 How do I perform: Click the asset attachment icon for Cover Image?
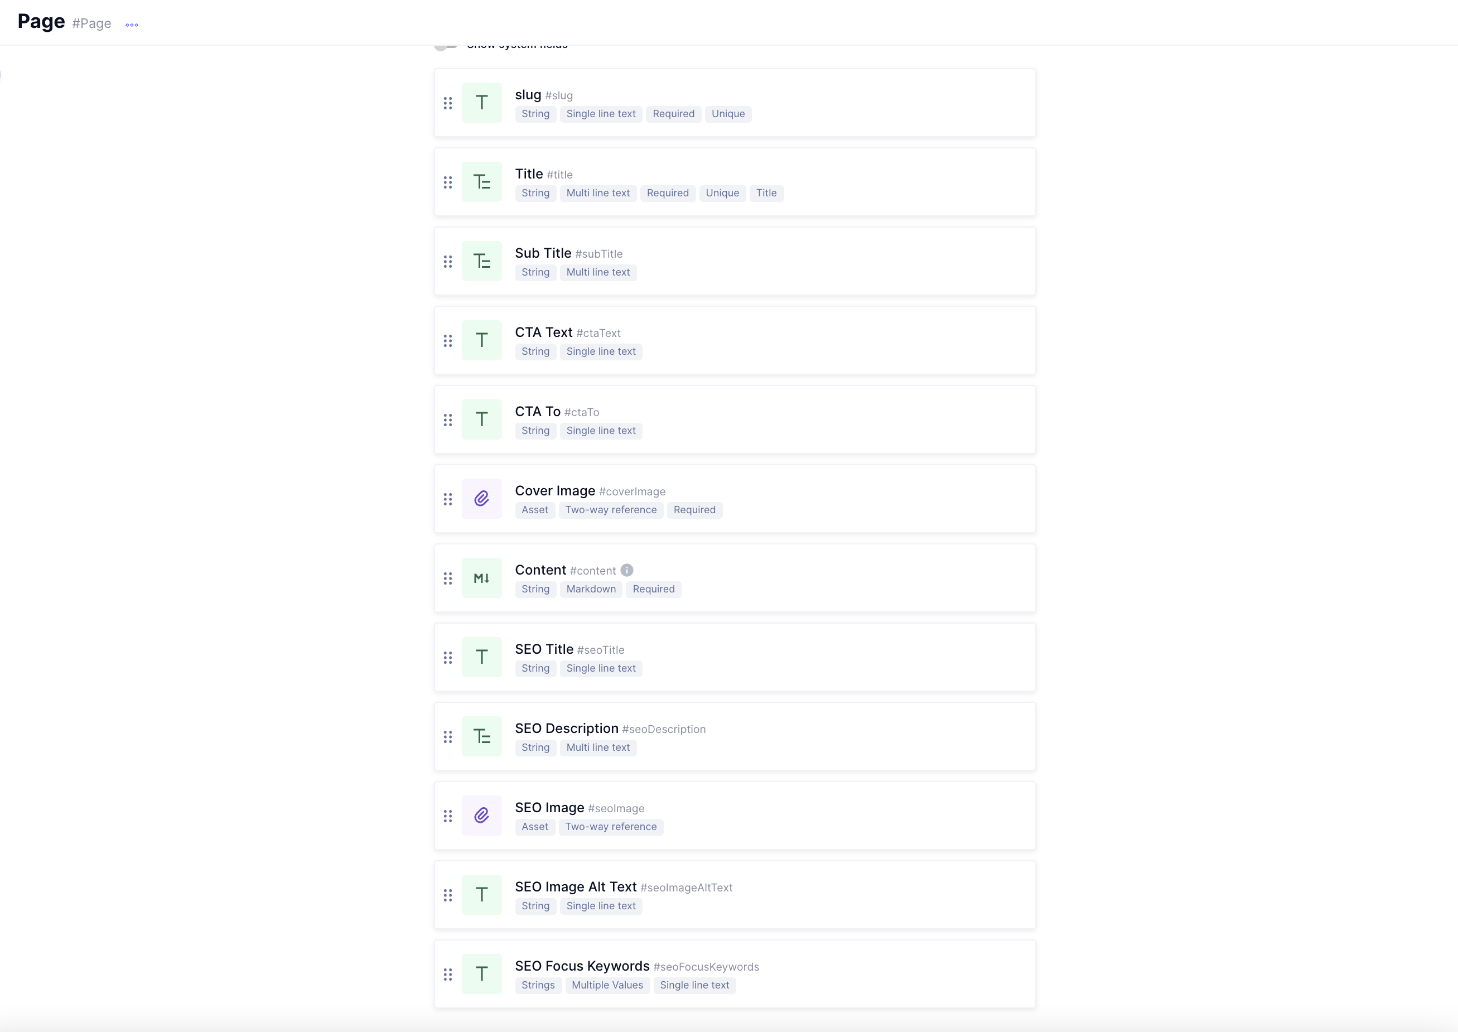(x=481, y=498)
